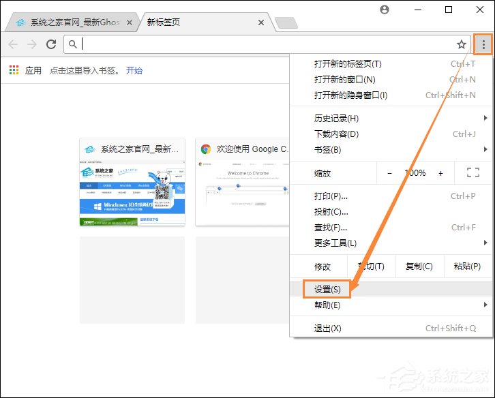Decrease zoom with minus button
Image resolution: width=495 pixels, height=398 pixels.
(389, 173)
